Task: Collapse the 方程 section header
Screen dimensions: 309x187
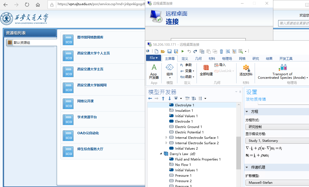Action: click(247, 111)
